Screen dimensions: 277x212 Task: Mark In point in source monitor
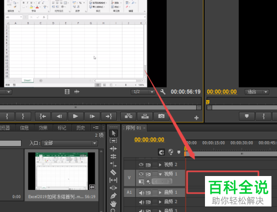(x=7, y=116)
